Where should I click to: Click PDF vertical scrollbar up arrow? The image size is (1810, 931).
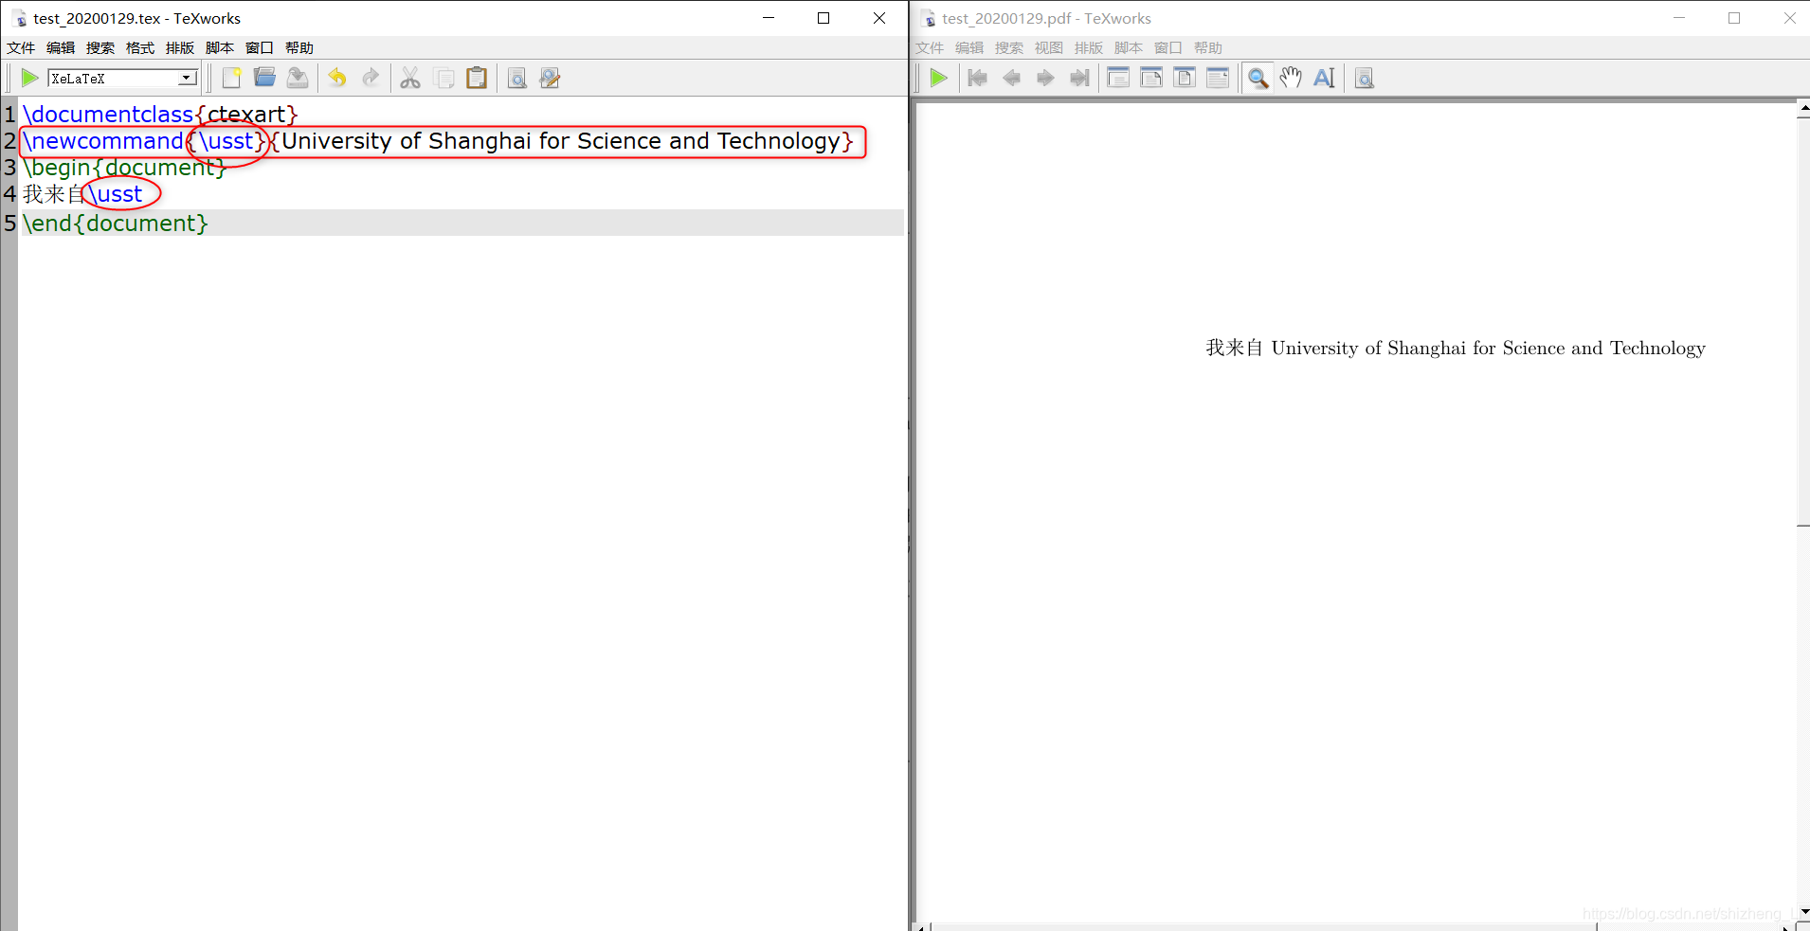point(1803,110)
